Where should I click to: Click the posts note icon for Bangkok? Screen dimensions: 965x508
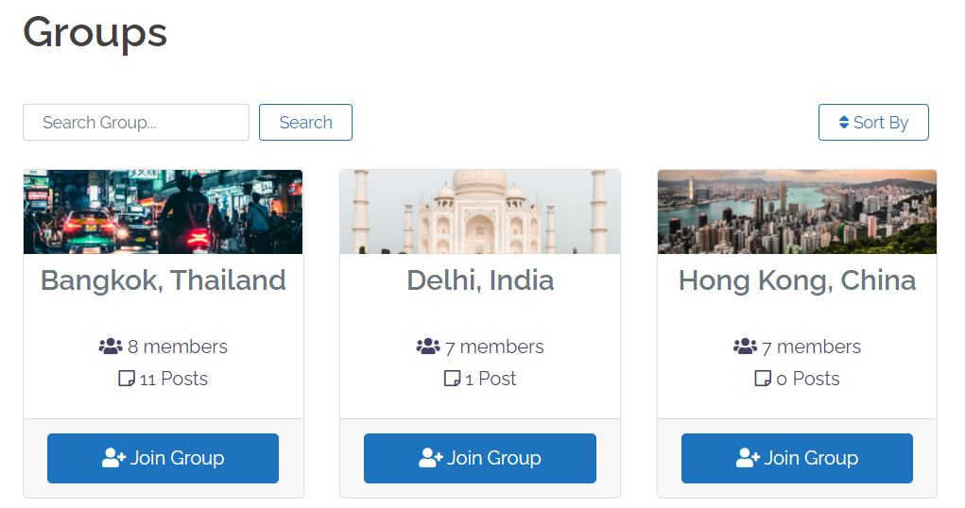(x=127, y=379)
